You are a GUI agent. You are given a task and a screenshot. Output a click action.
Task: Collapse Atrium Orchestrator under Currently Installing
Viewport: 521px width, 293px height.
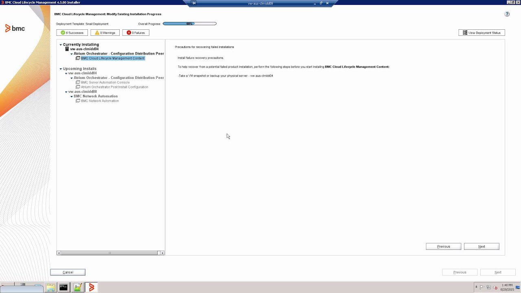pos(72,54)
